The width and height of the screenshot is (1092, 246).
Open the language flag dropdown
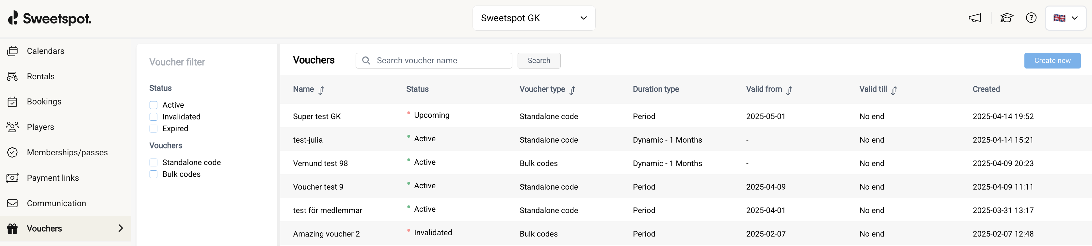(1065, 18)
